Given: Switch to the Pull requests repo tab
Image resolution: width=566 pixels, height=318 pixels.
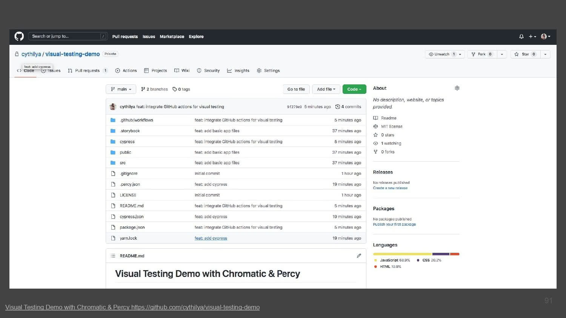Looking at the screenshot, I should click(88, 70).
